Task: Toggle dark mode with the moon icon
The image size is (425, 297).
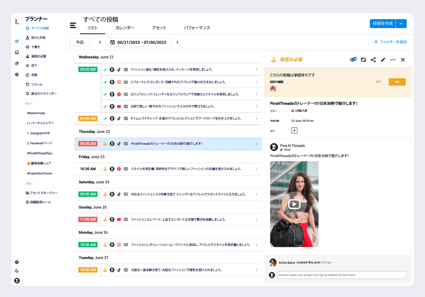Action: (17, 271)
